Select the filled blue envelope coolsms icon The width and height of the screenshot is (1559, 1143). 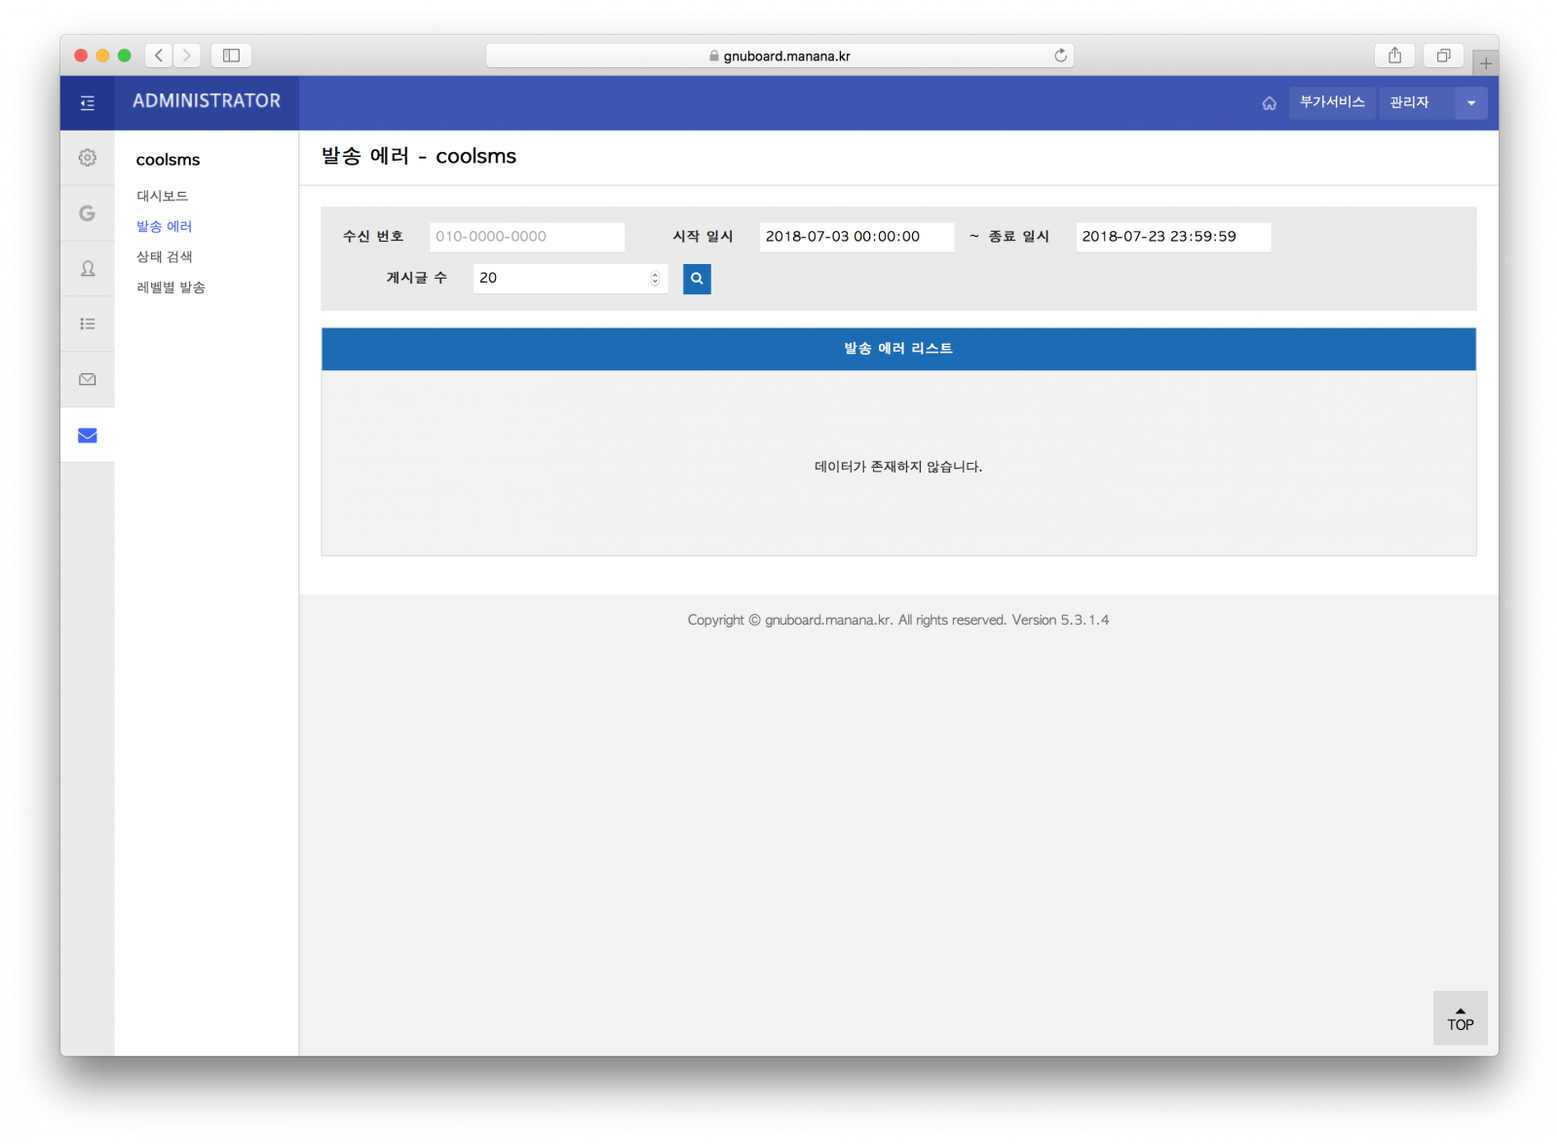click(87, 435)
